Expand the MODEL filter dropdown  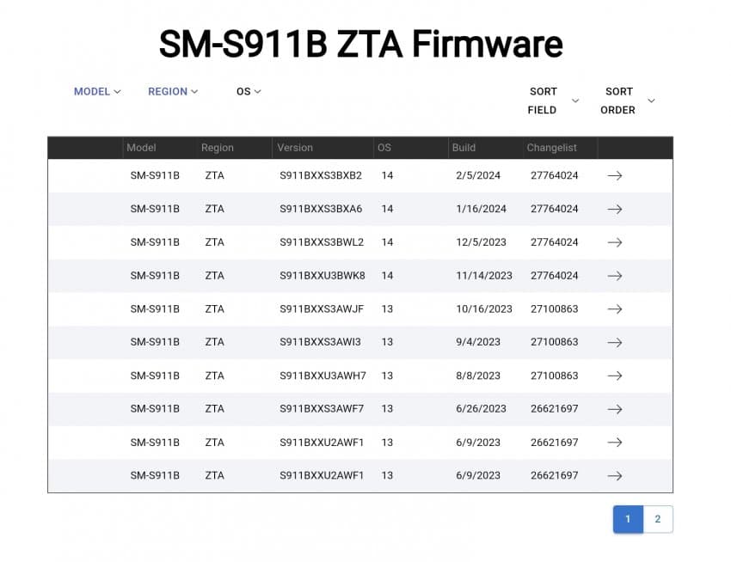point(97,92)
